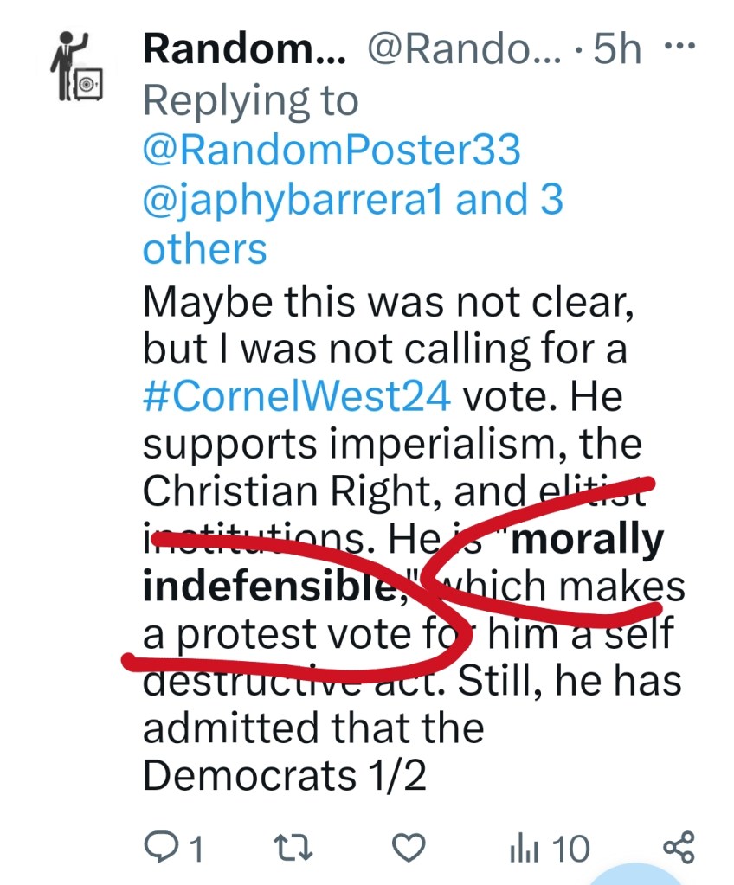Click the reply count "1"
Image resolution: width=734 pixels, height=885 pixels.
(196, 849)
